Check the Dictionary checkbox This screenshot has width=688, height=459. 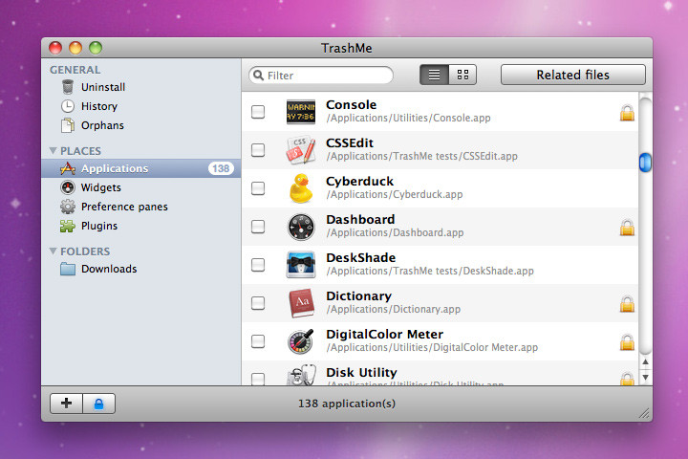[x=258, y=303]
